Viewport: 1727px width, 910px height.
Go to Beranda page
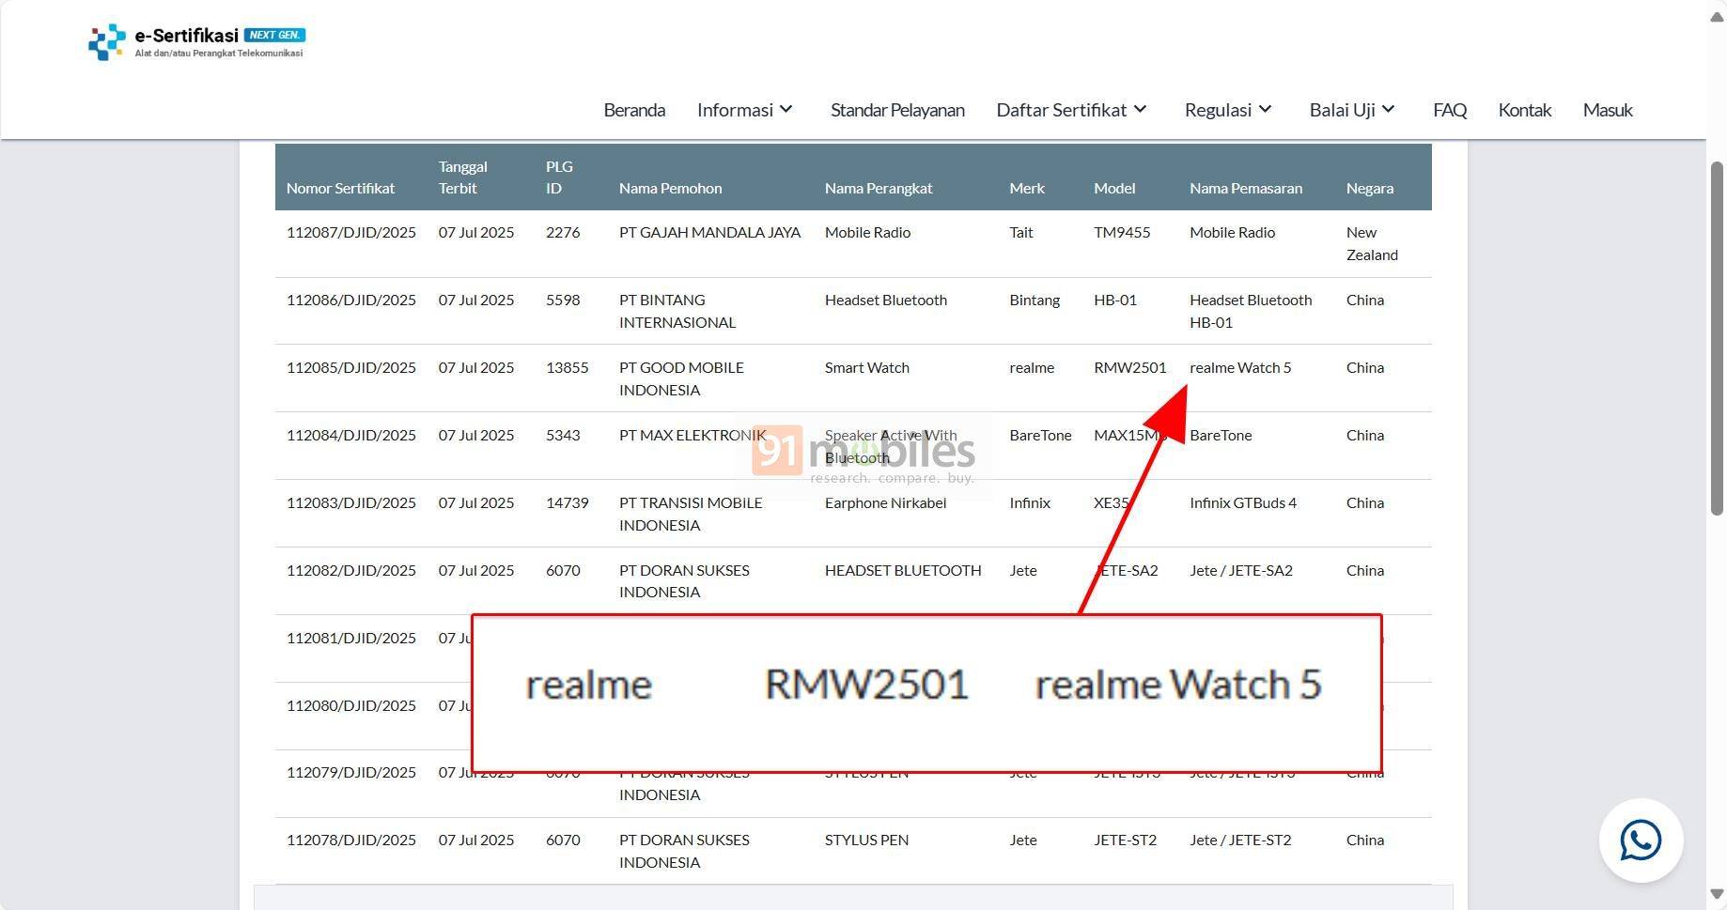point(634,110)
